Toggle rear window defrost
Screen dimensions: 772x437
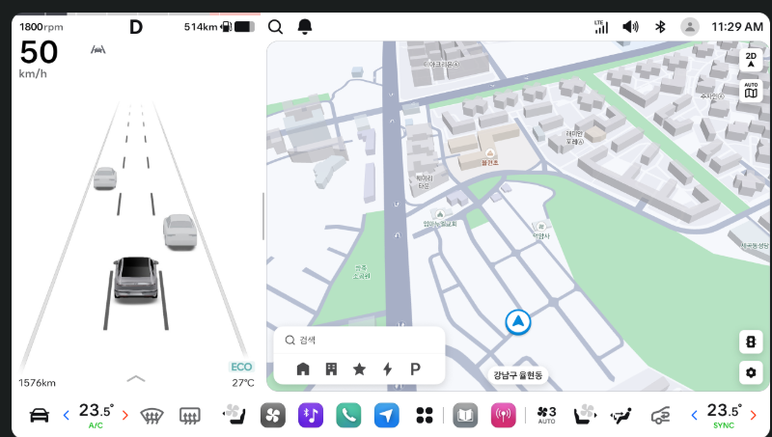point(189,416)
